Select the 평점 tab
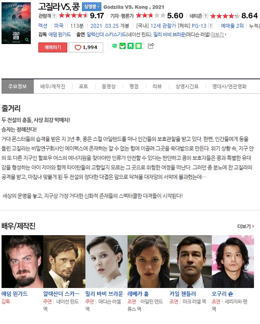Screen dimensions: 260x324 [x=134, y=86]
